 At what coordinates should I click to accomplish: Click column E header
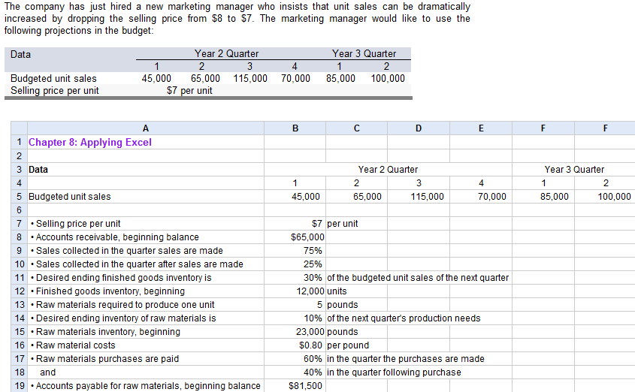tap(481, 128)
